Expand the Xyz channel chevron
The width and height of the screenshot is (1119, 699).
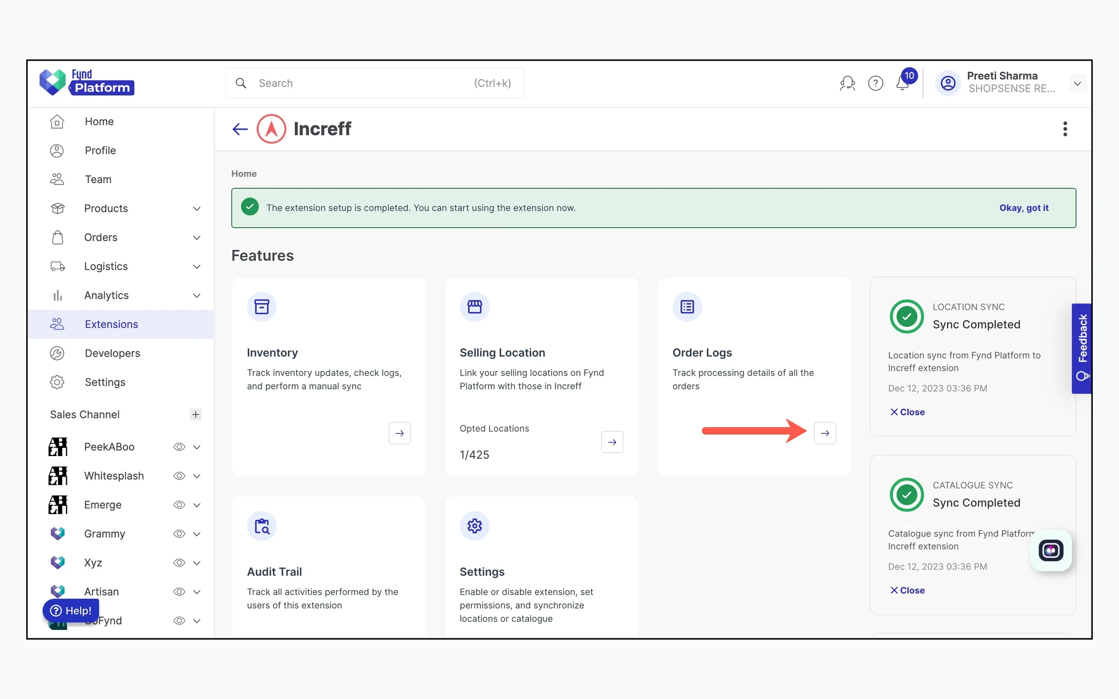pos(197,563)
